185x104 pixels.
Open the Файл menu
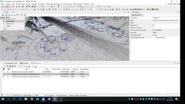pyautogui.click(x=2, y=4)
